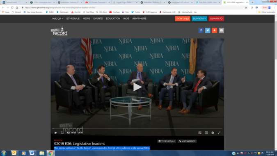Expand the WATCH dropdown menu

57,18
